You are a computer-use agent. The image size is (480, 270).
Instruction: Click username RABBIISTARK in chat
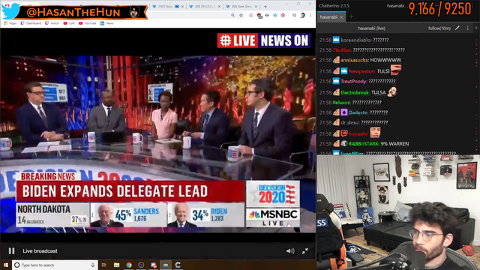click(364, 144)
